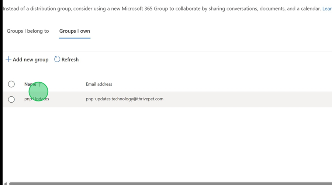Click empty space in the column header row

click(221, 84)
